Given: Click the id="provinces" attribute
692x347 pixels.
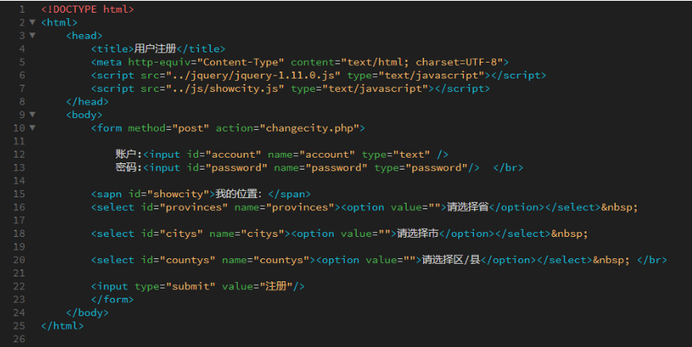Looking at the screenshot, I should 185,208.
